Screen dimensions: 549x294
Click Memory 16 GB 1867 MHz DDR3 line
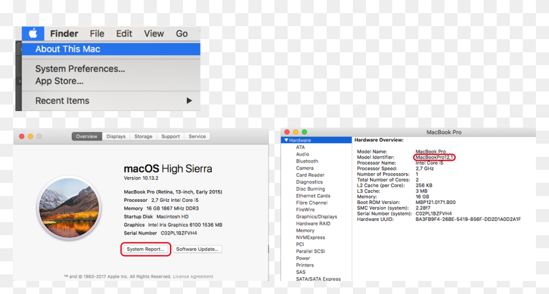(161, 208)
